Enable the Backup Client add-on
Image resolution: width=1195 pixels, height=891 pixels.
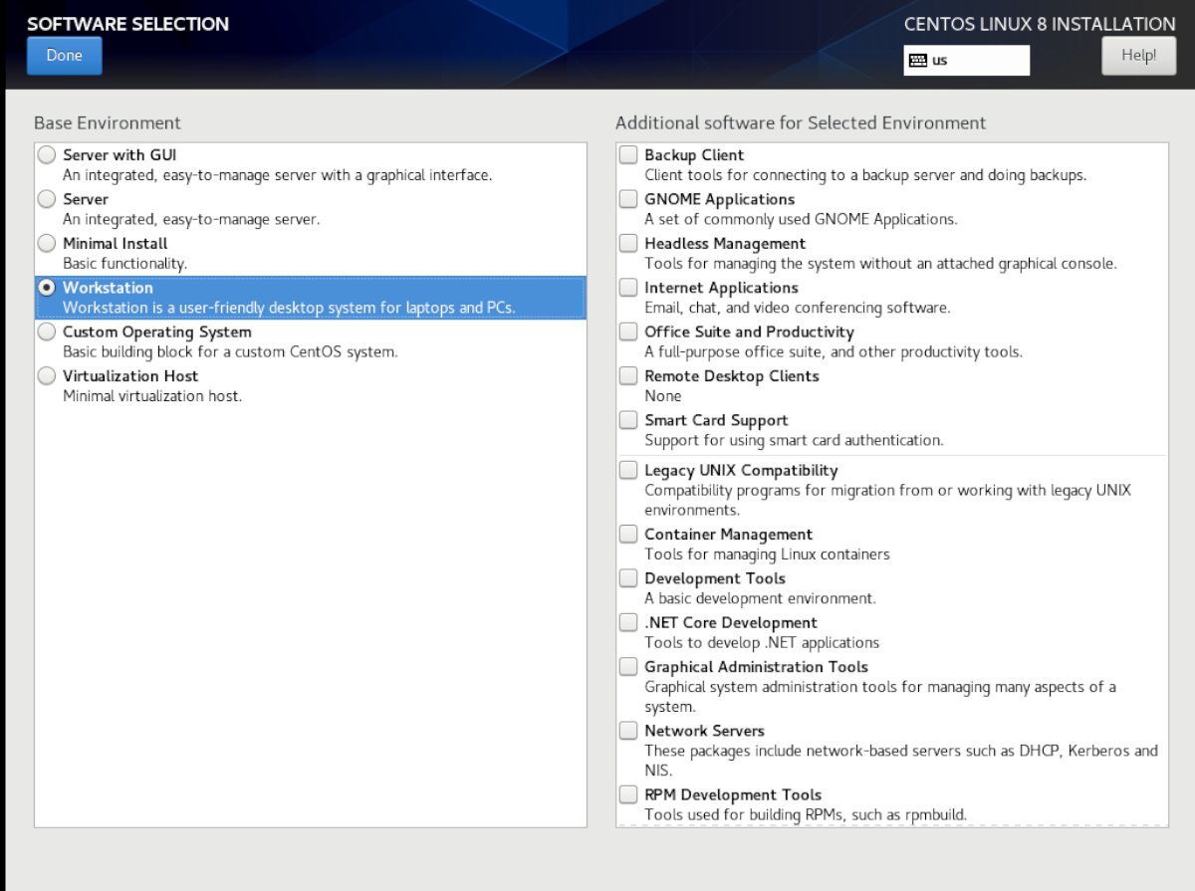pyautogui.click(x=628, y=154)
